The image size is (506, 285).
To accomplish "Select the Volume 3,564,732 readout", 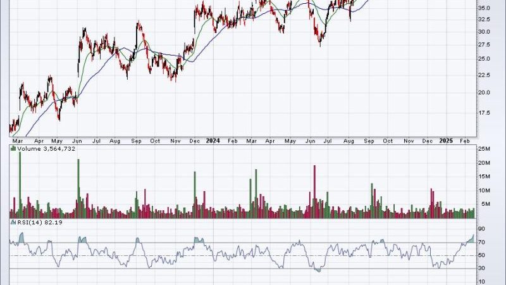I will point(46,149).
